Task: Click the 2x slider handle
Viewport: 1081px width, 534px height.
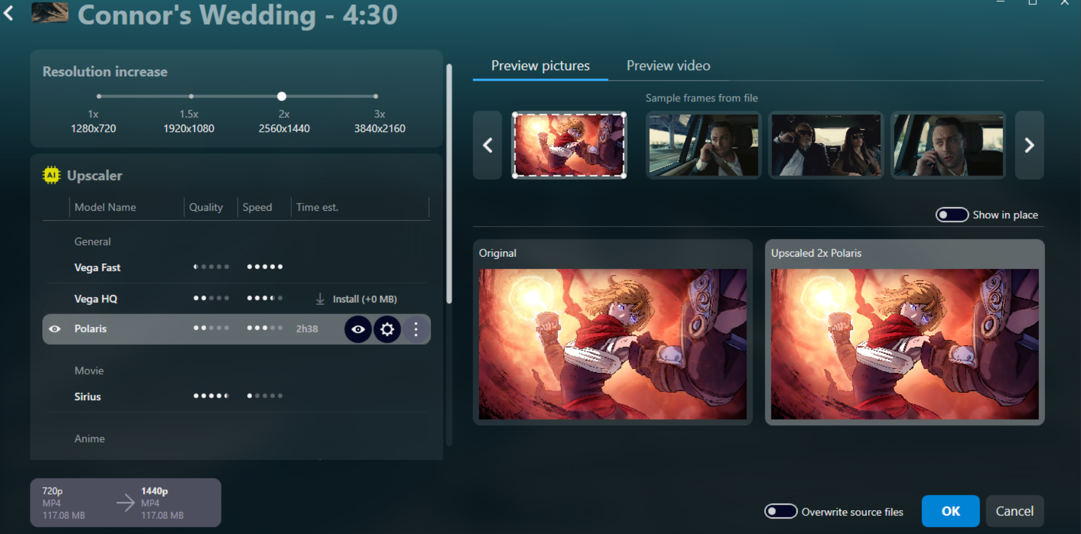Action: (281, 96)
